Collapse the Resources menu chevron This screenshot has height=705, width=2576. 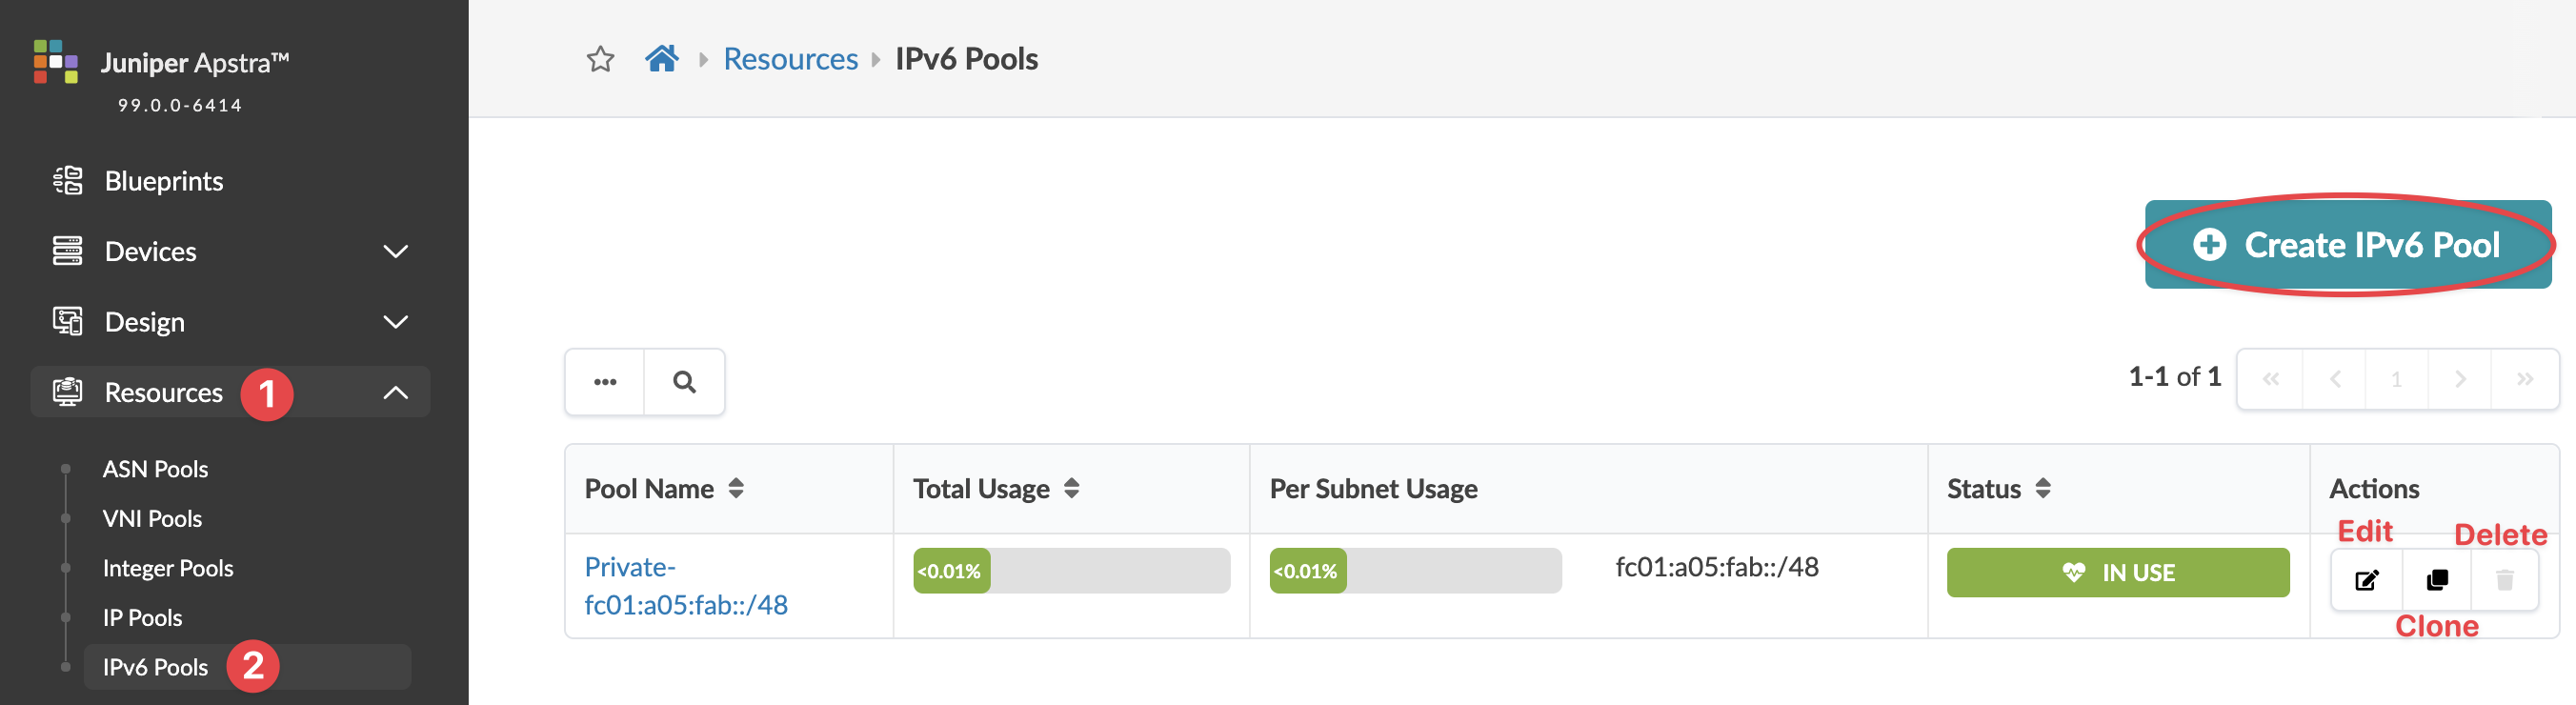coord(396,393)
